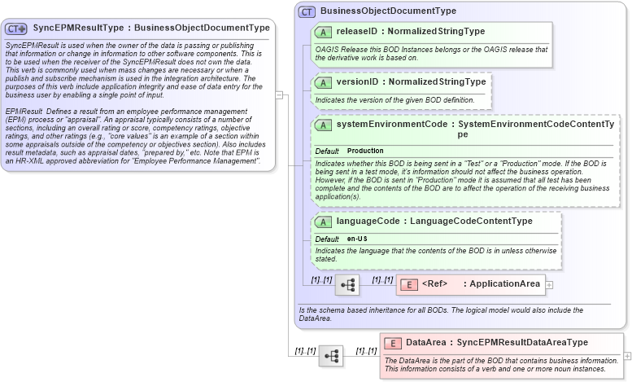632x382 pixels.
Task: Click the CT icon of BusinessObjectDocumentType
Action: [307, 12]
